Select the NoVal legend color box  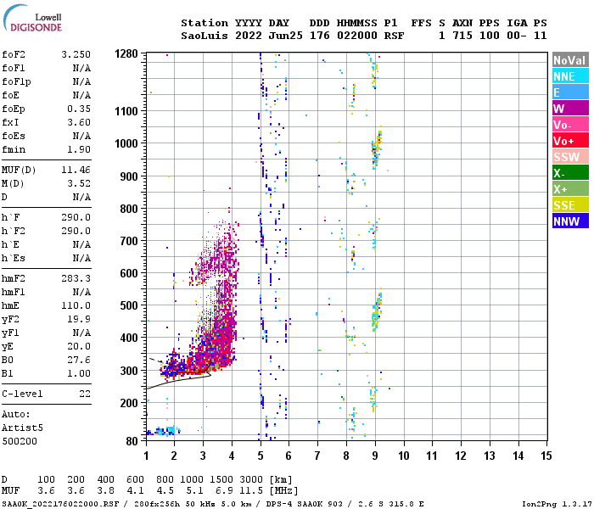[x=570, y=60]
